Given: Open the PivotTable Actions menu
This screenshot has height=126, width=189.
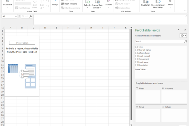Looking at the screenshot, I should click(109, 5).
